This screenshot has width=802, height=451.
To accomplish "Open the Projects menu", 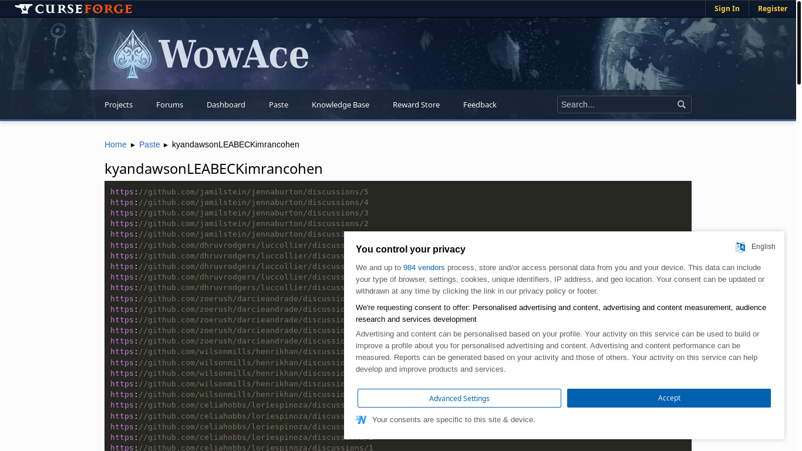I will (x=119, y=105).
